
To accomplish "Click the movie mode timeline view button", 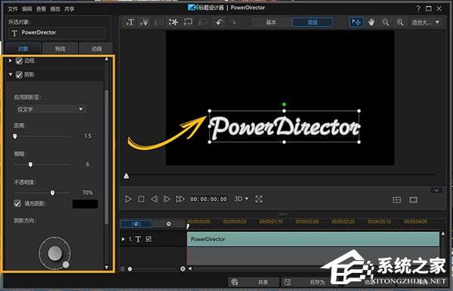I will point(168,224).
